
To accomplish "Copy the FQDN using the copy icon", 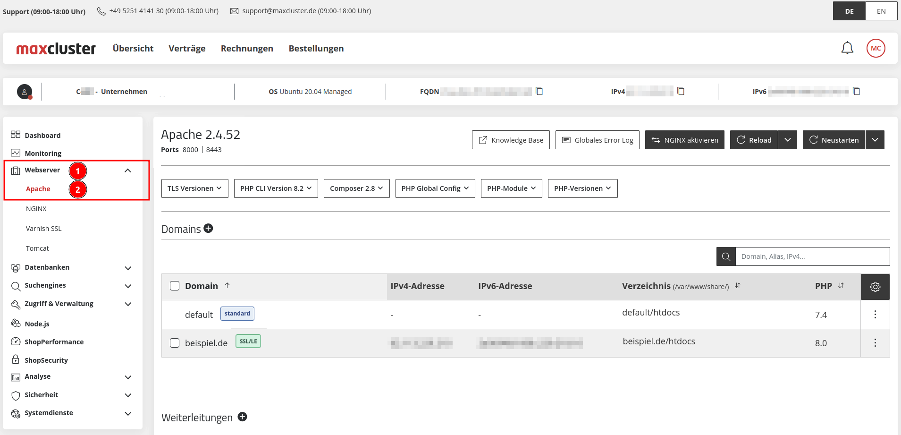I will pyautogui.click(x=539, y=91).
